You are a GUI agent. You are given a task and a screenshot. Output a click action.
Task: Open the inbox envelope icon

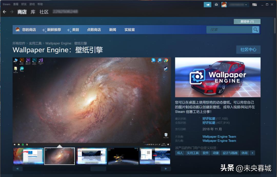point(216,5)
